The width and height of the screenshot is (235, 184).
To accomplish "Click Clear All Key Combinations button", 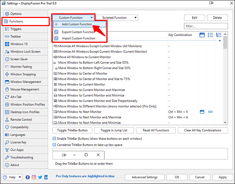I will (203, 130).
